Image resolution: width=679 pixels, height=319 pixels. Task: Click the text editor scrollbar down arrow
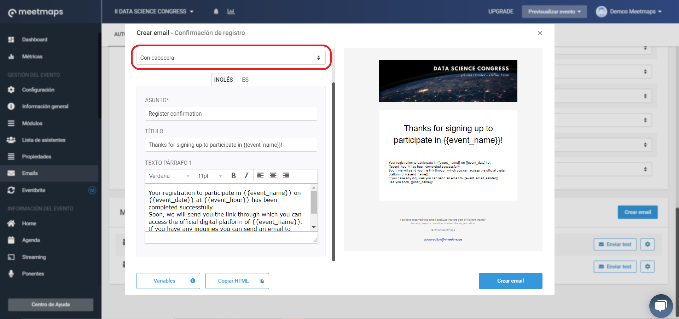[314, 227]
